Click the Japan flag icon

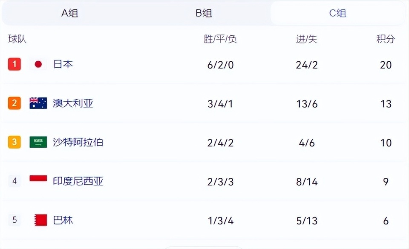[38, 64]
